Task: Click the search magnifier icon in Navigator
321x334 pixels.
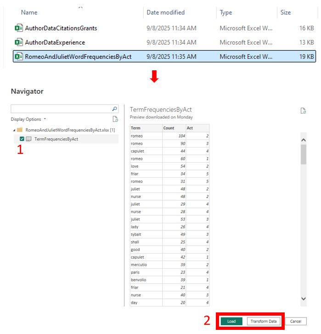Action: 114,109
